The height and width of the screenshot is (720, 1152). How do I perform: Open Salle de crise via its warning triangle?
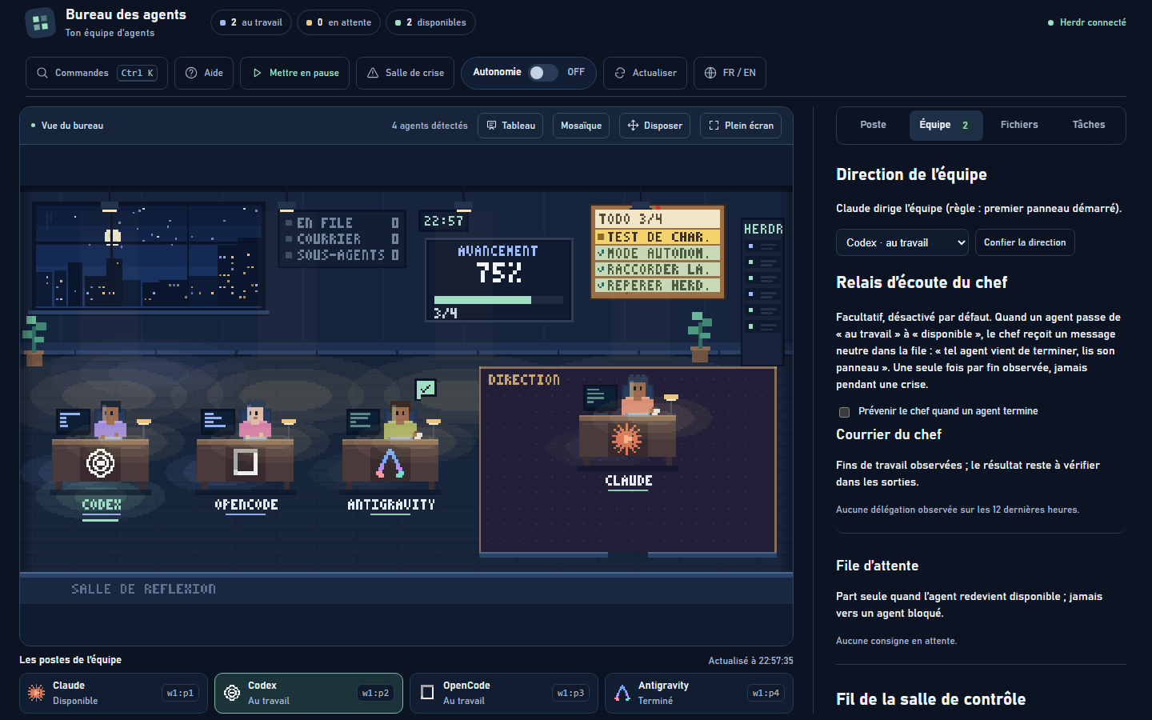[373, 73]
